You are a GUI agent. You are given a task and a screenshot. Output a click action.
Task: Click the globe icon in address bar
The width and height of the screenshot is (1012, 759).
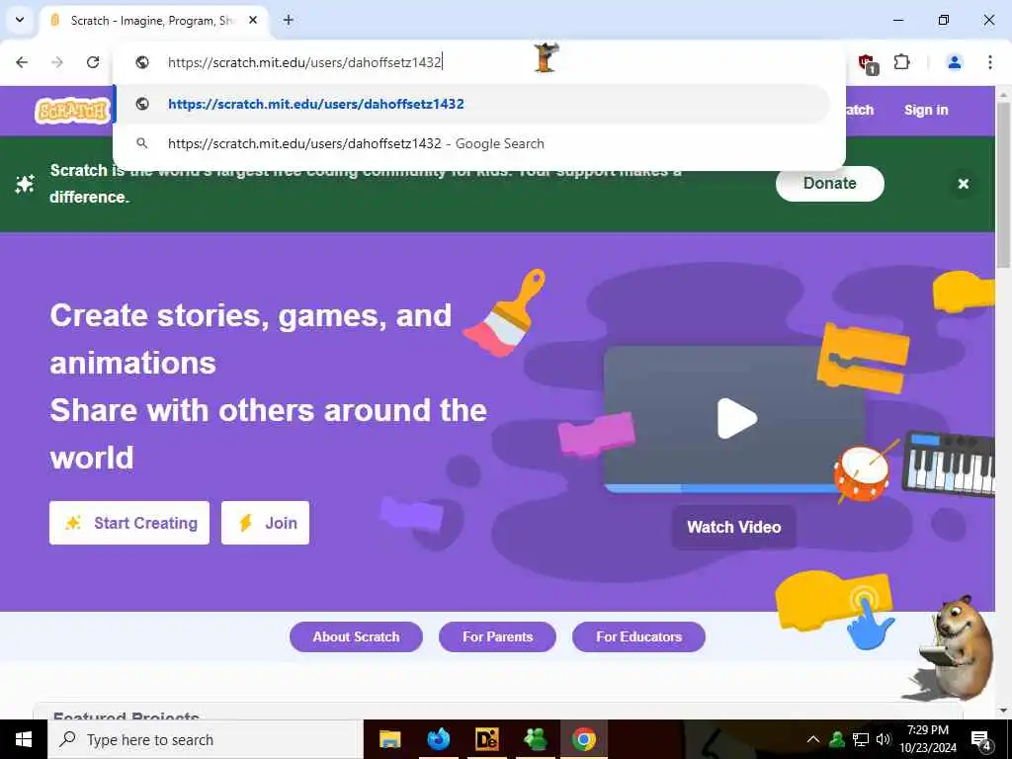(142, 62)
